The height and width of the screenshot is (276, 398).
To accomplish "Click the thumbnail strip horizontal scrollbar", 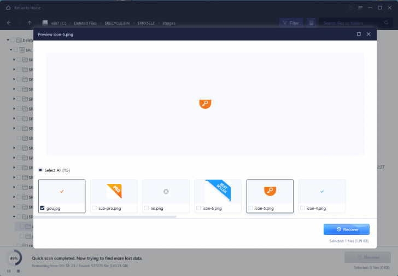I will click(x=105, y=217).
